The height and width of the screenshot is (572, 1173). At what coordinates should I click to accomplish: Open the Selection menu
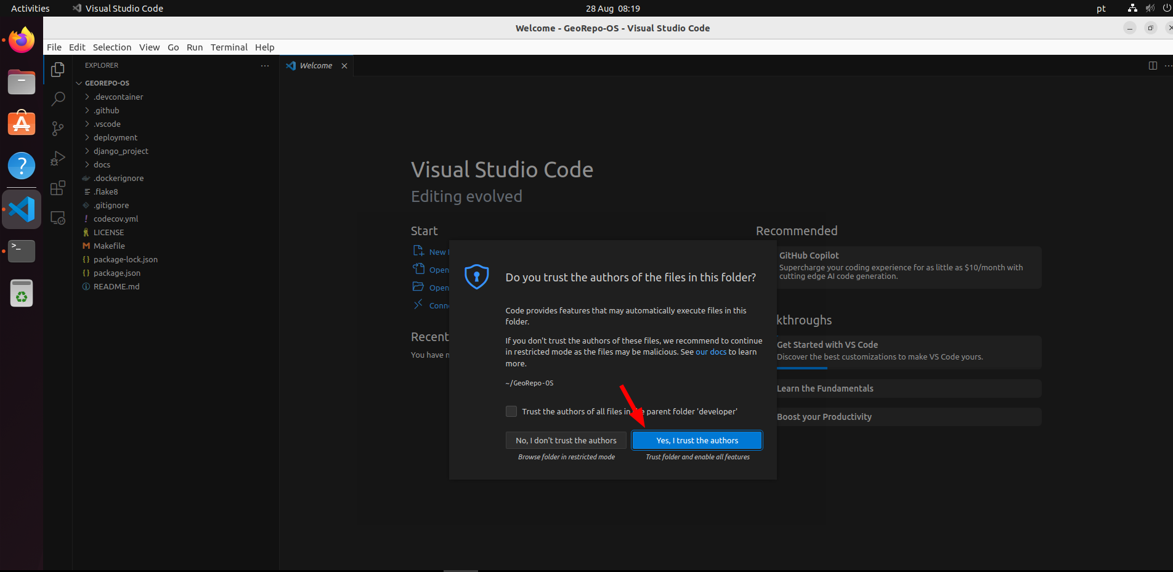click(x=112, y=47)
